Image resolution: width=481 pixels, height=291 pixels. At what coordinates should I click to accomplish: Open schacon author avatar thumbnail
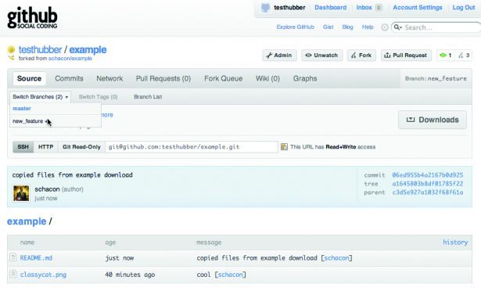click(x=21, y=193)
